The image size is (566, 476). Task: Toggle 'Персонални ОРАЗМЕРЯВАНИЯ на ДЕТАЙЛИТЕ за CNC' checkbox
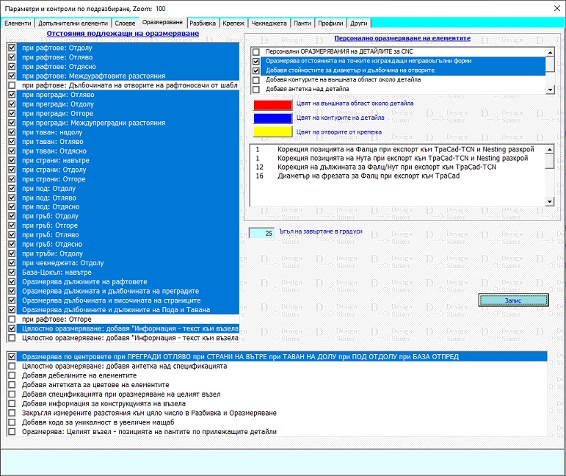click(255, 52)
